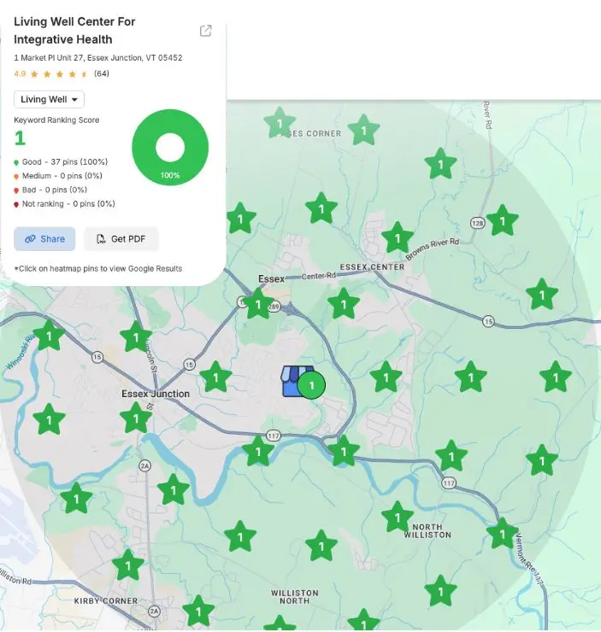Click the star pin beside Lincoln St label

[136, 337]
